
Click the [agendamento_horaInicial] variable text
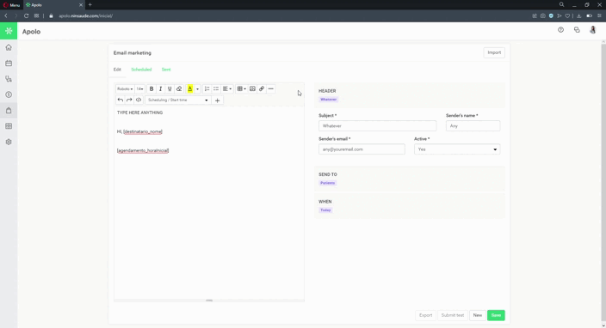click(x=143, y=151)
